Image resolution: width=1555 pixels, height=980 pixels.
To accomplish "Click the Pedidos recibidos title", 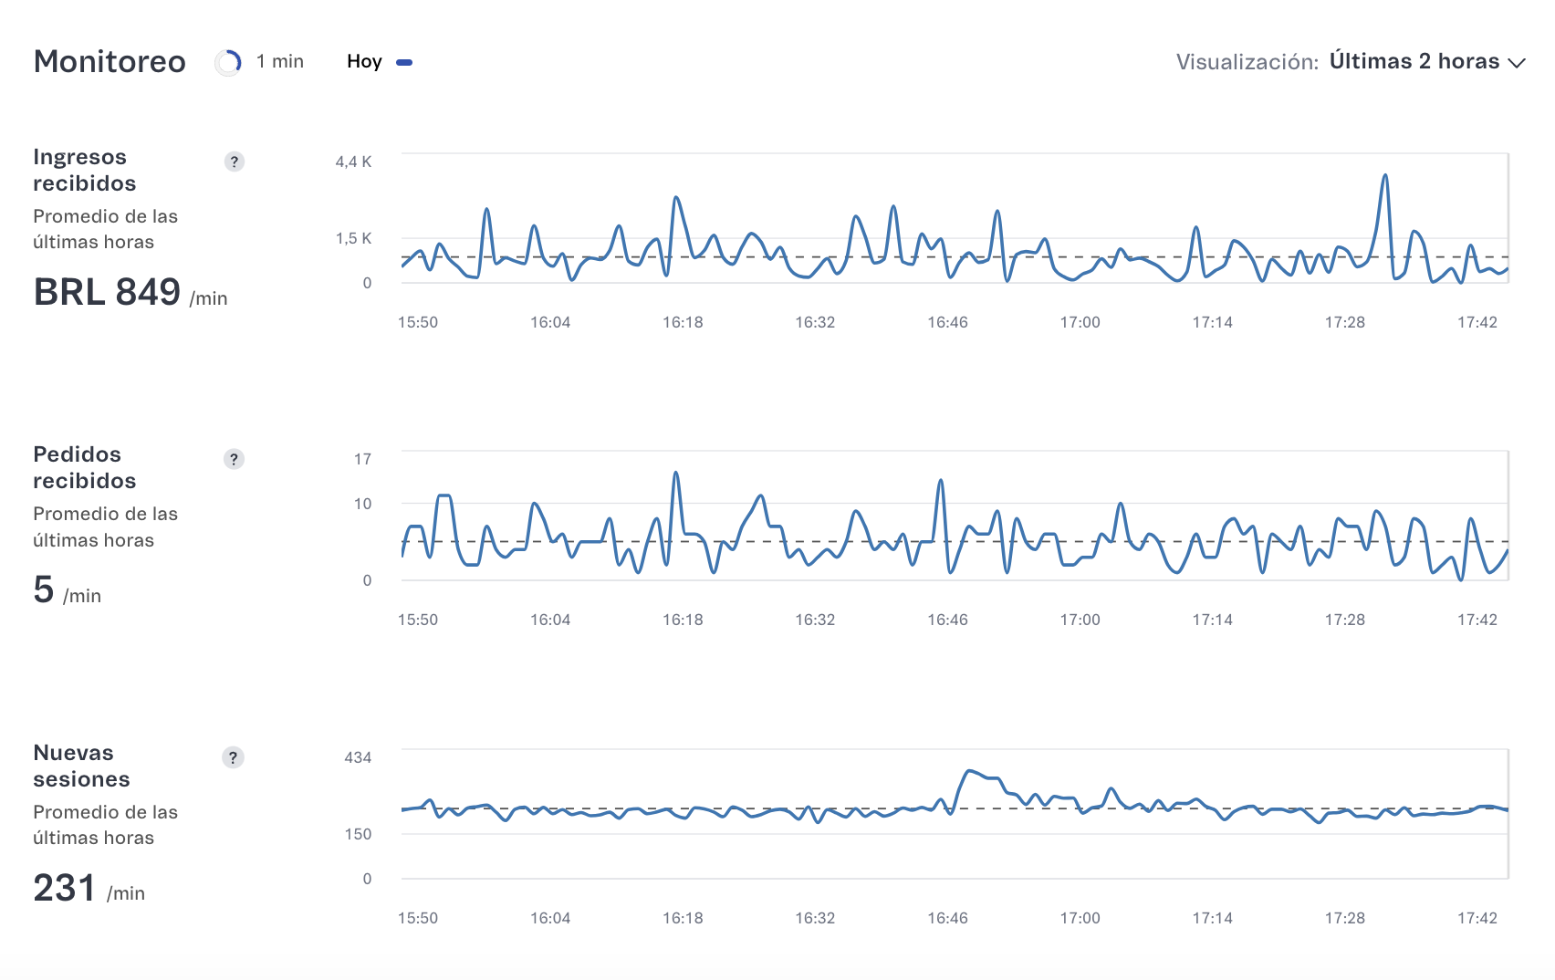I will click(85, 467).
